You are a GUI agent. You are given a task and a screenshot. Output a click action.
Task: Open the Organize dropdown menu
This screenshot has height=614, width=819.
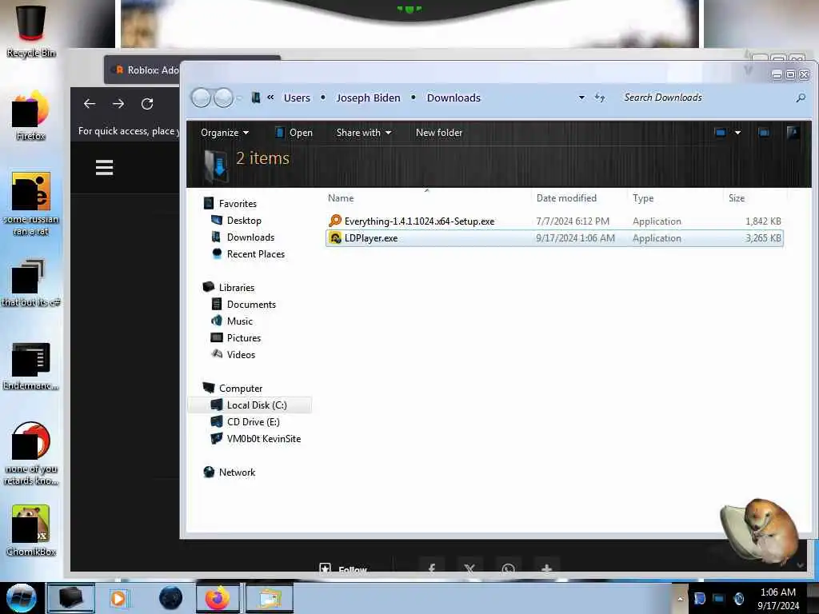point(225,133)
